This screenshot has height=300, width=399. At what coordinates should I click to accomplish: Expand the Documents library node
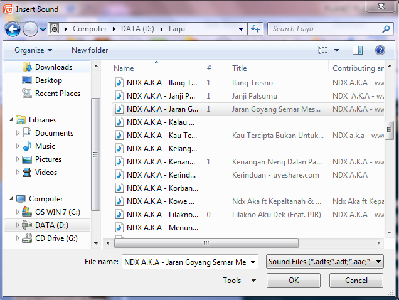point(18,132)
